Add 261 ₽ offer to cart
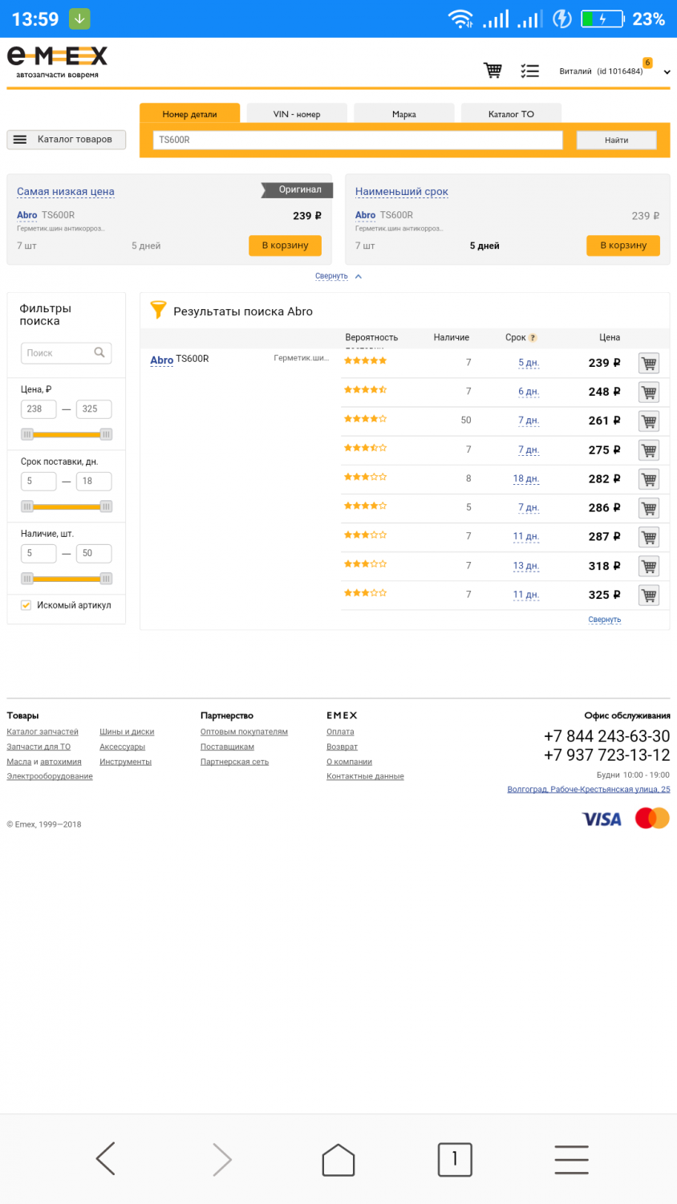Screen dimensions: 677x1204 tap(649, 421)
